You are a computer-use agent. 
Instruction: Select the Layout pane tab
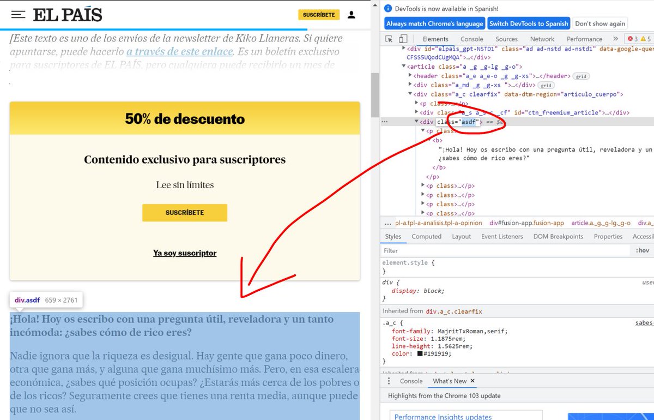[461, 236]
